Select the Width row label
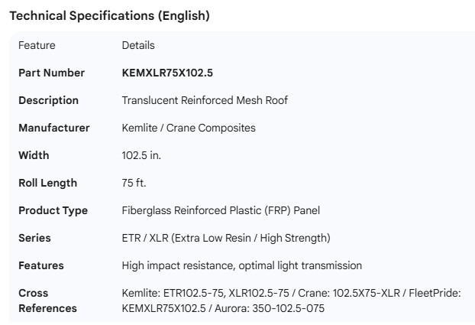The height and width of the screenshot is (325, 475). [34, 155]
